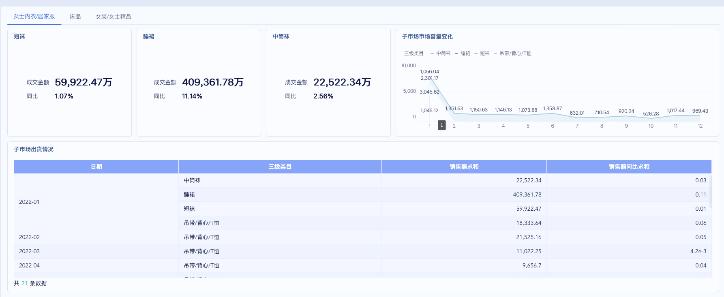Click the 920.34 chart data label

coord(626,111)
